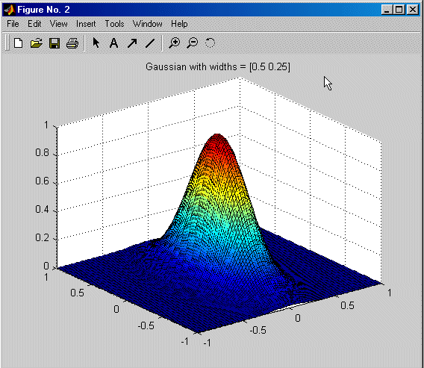Open the Window menu
Viewport: 424px width, 368px height.
147,24
